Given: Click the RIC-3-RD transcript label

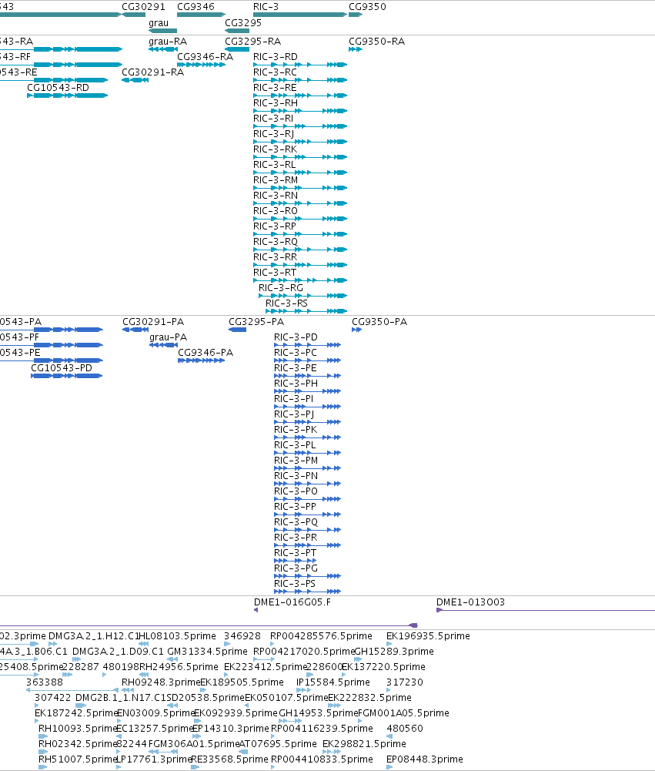Looking at the screenshot, I should coord(276,57).
